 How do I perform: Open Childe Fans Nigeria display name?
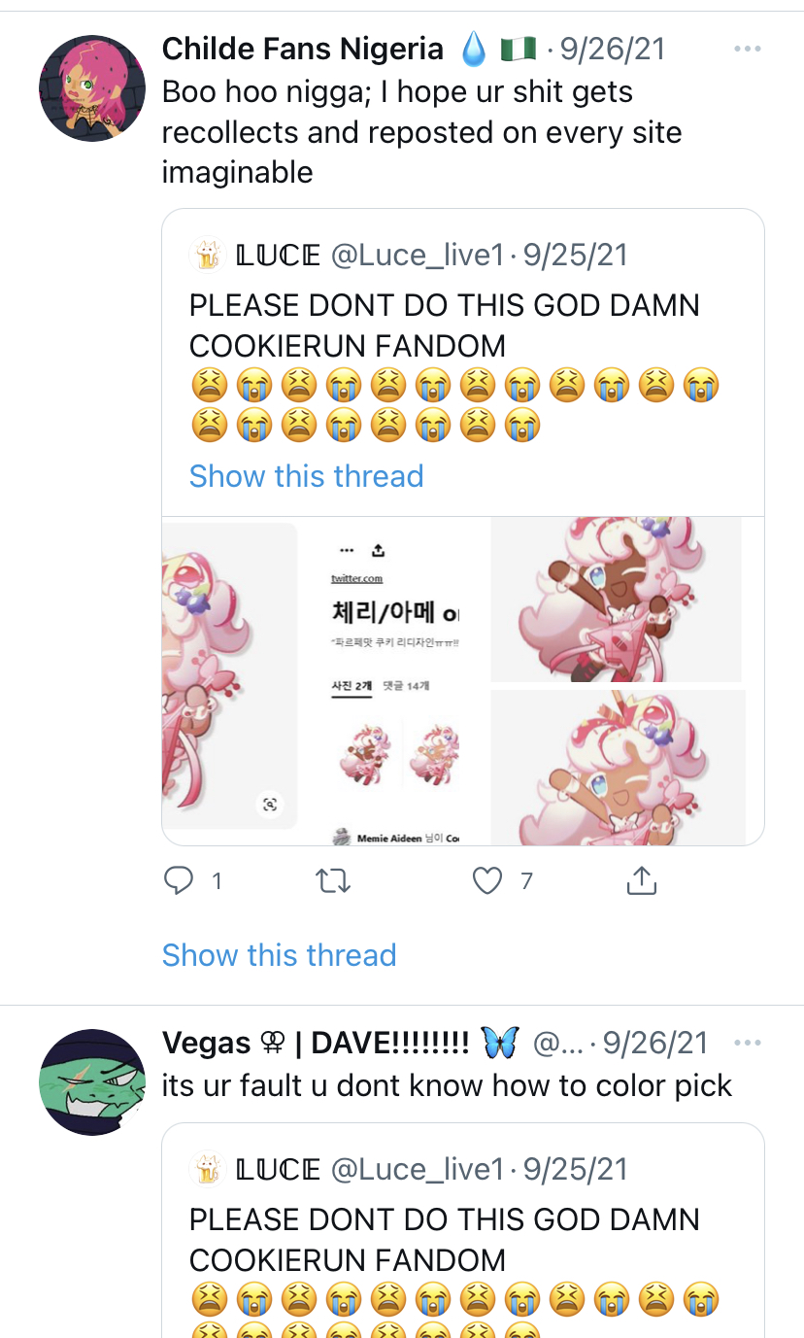[303, 49]
